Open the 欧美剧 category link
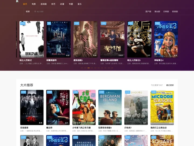194x146 pixels. [175, 12]
